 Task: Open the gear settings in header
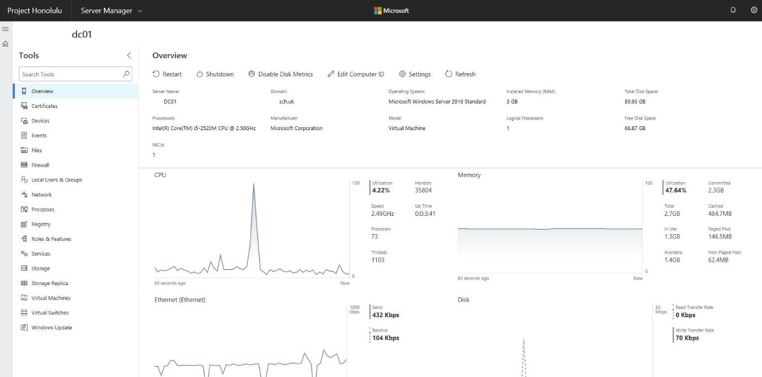(x=754, y=10)
